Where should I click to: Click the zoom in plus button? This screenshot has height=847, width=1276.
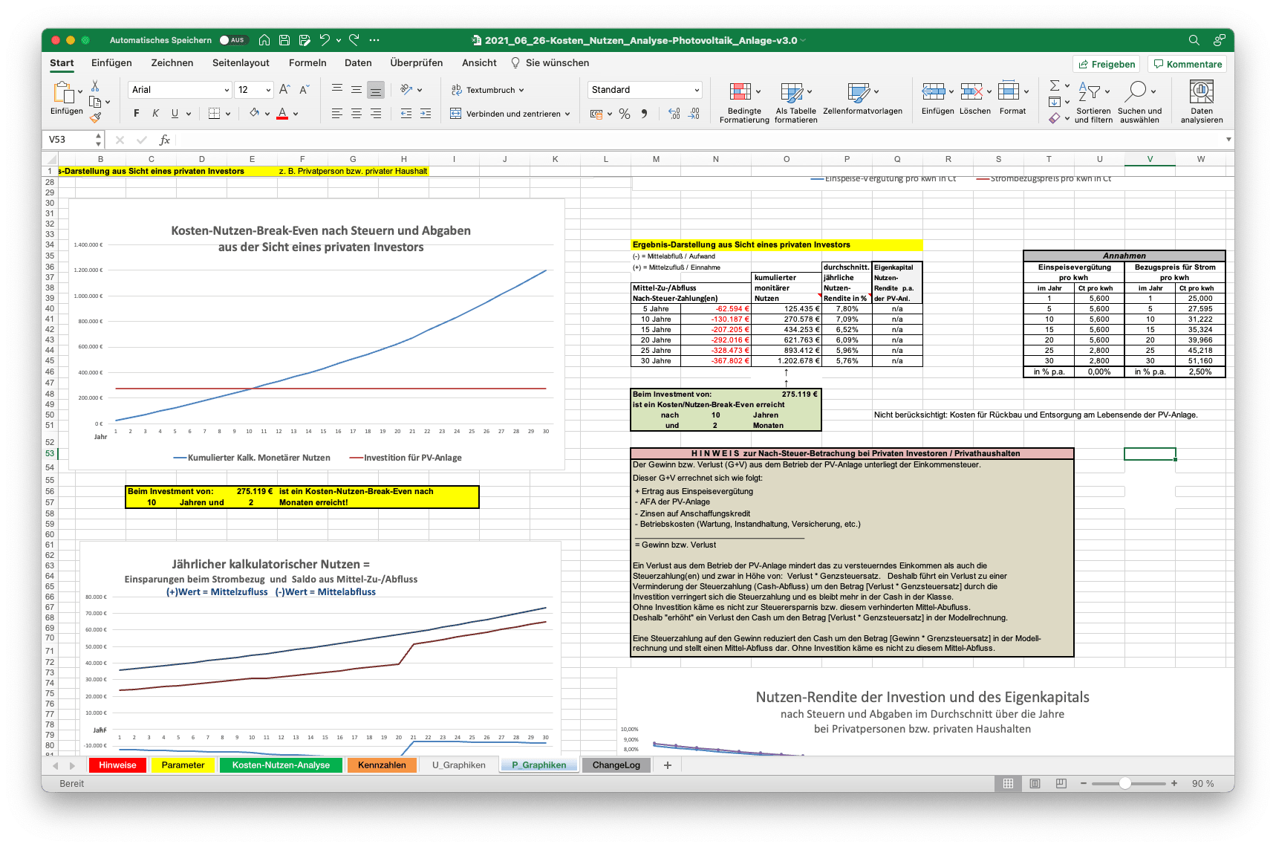(x=1174, y=784)
